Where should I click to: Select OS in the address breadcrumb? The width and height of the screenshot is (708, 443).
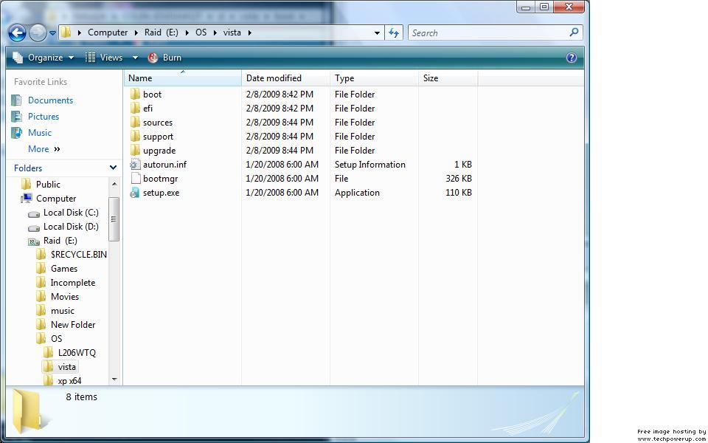(x=201, y=32)
